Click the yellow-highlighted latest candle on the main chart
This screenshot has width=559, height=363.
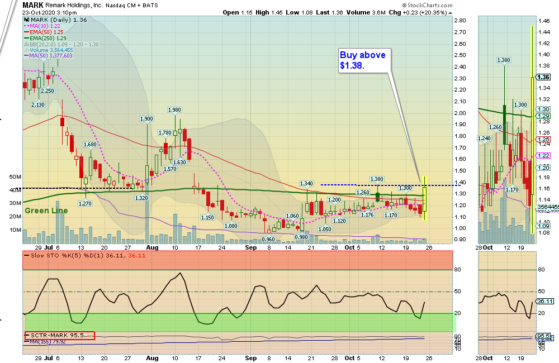[x=425, y=198]
